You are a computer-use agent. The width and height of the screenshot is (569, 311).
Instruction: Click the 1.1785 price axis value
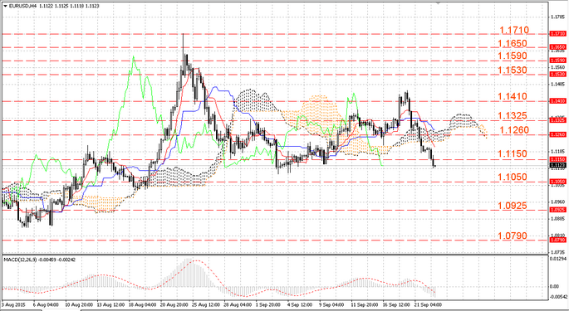coord(557,17)
